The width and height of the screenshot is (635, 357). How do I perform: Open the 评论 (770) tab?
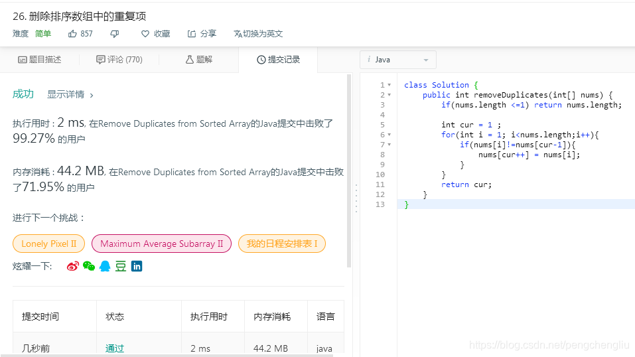119,60
